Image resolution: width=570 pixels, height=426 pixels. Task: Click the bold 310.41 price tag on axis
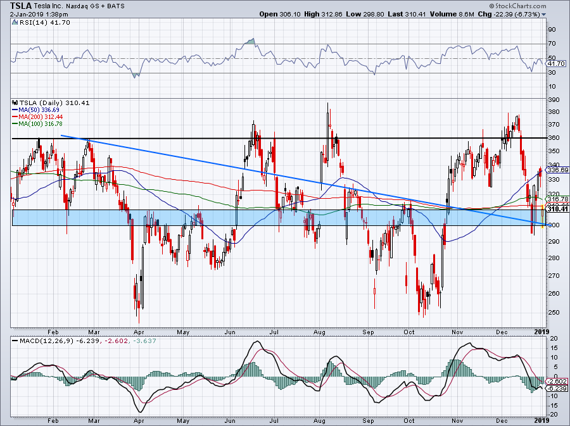point(557,209)
